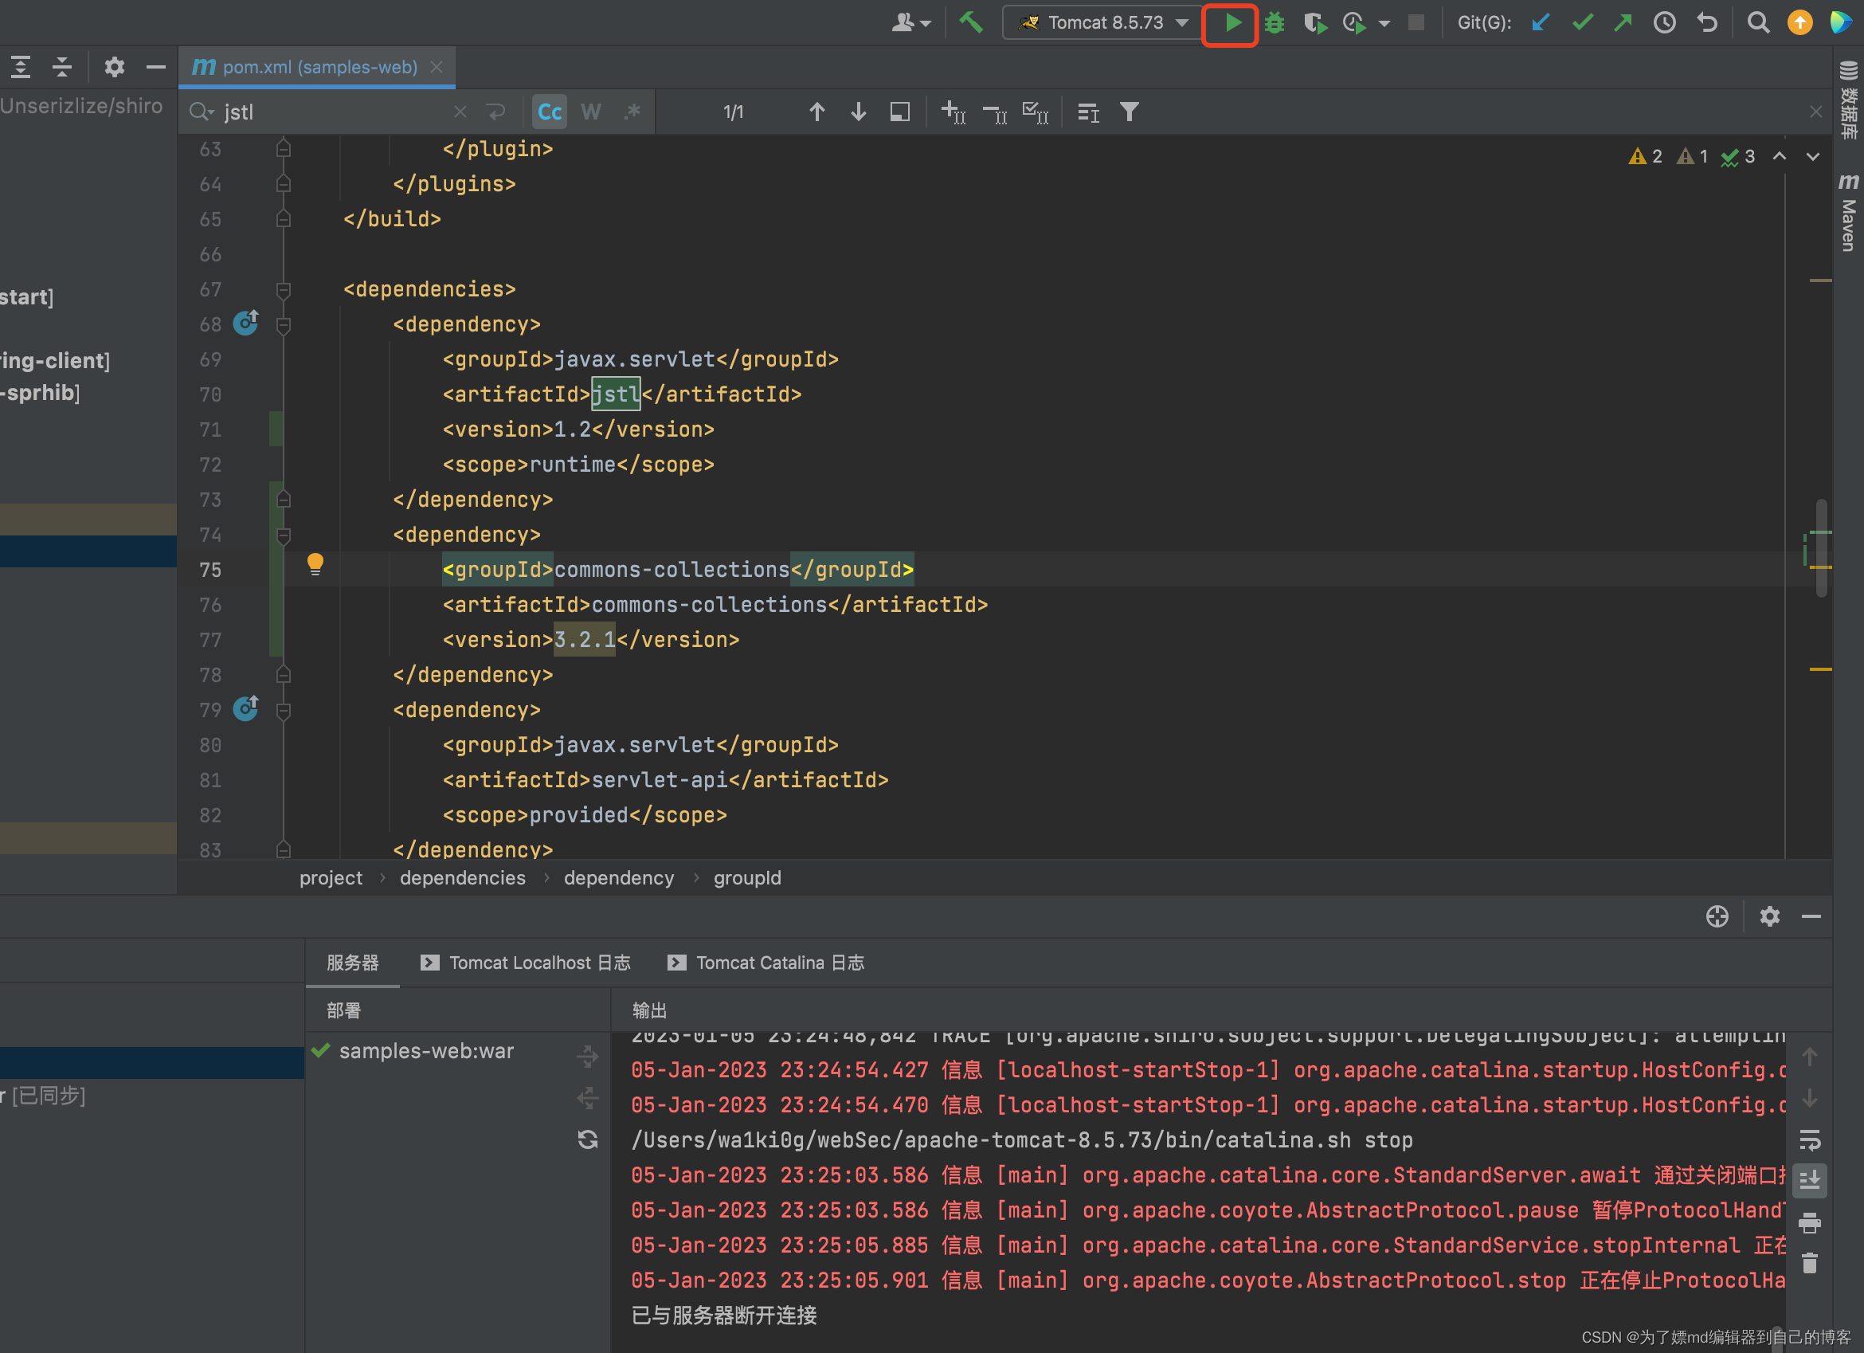Open profiler run options dropdown arrow
The image size is (1864, 1353).
[x=1384, y=23]
